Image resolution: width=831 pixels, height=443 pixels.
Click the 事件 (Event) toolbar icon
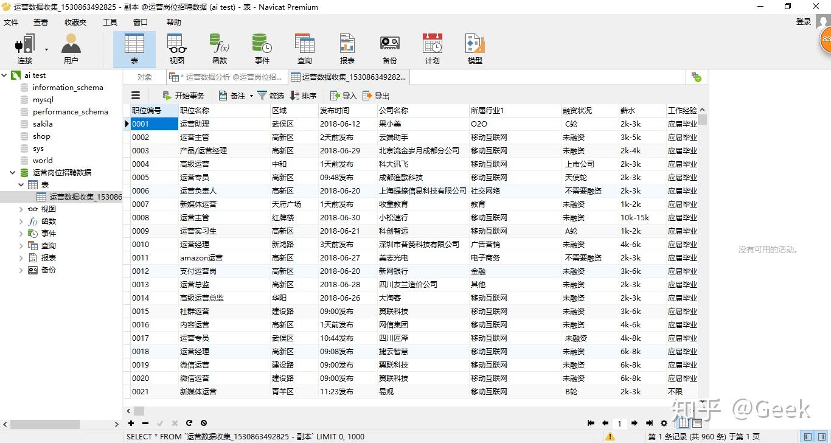tap(262, 49)
